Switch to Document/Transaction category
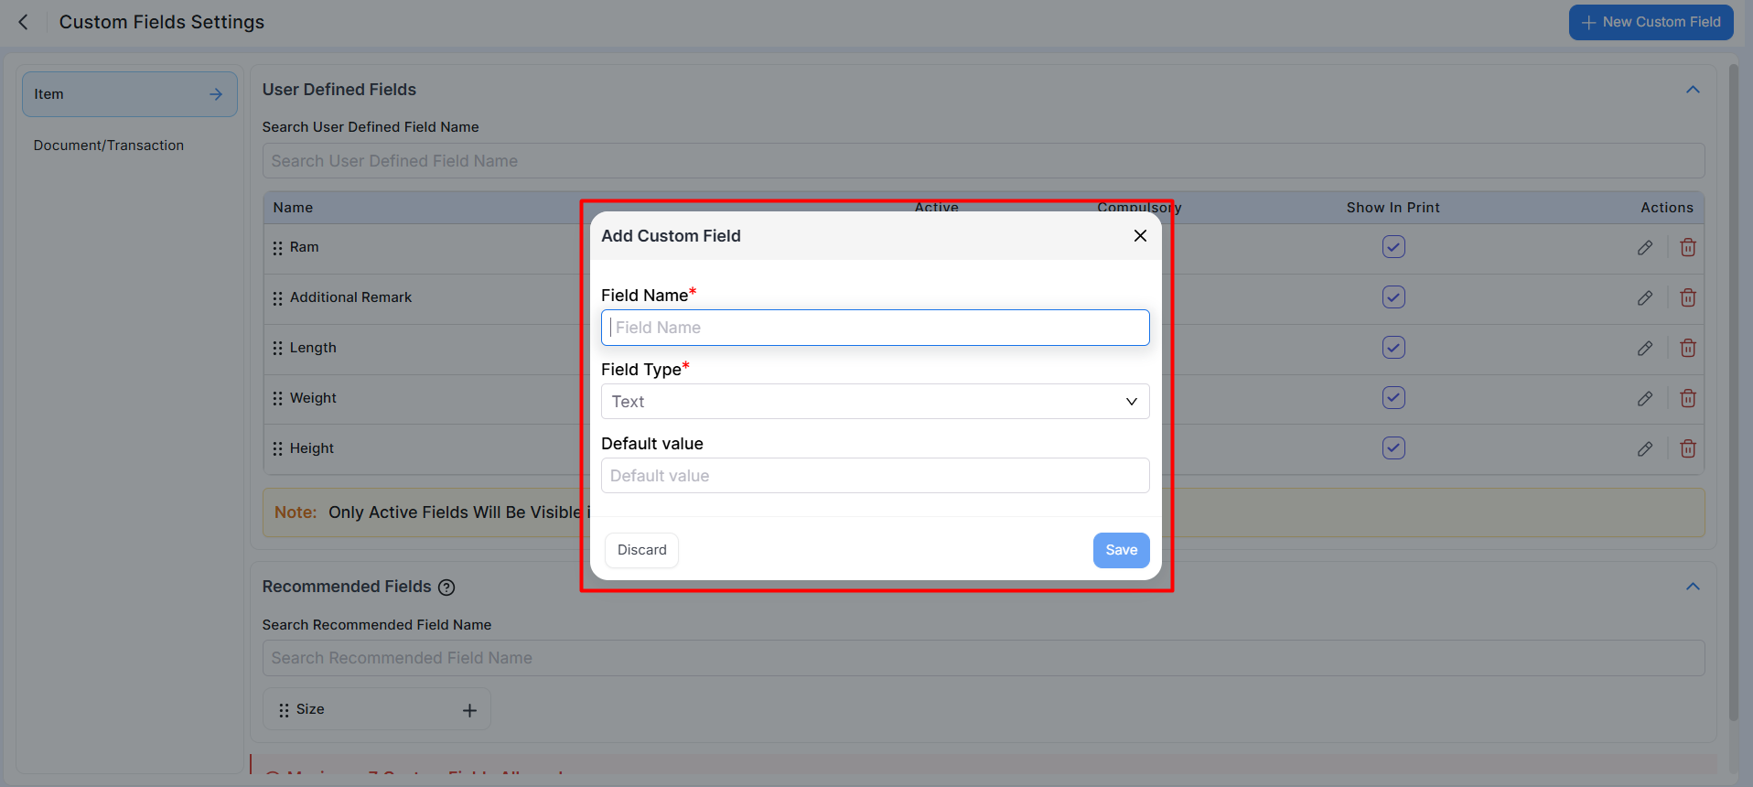 coord(109,146)
